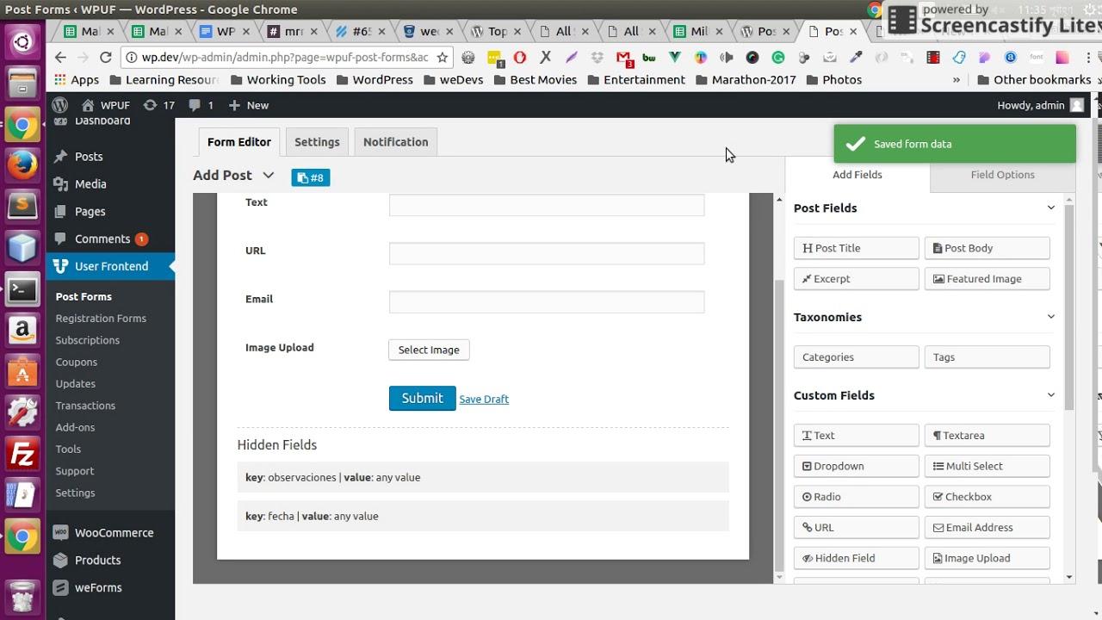Open the Vue devtools extension icon
Viewport: 1102px width, 620px height.
pos(675,58)
